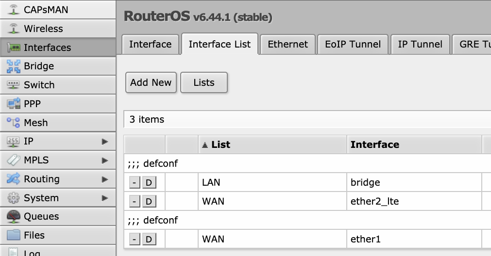
Task: Sort by List column arrow
Action: [205, 144]
